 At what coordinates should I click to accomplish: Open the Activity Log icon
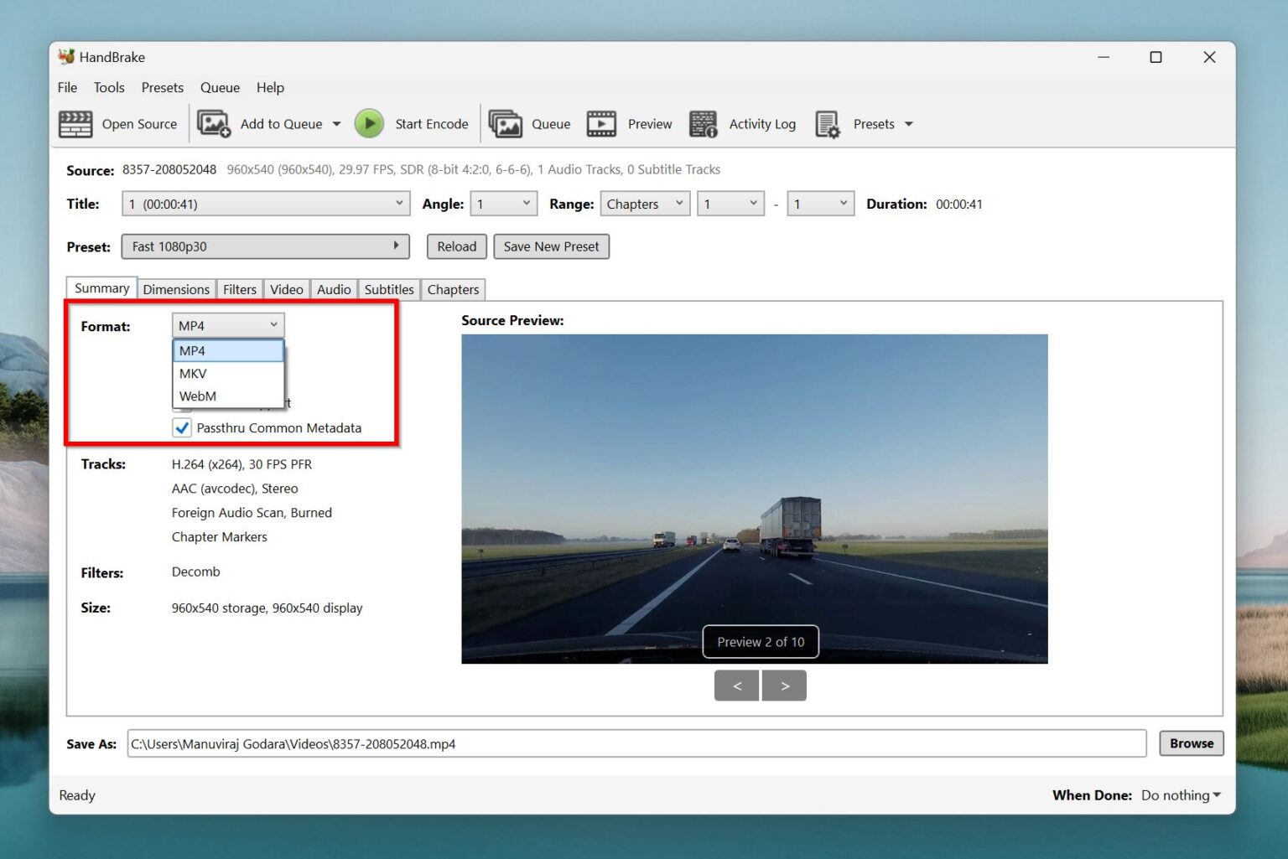click(703, 123)
